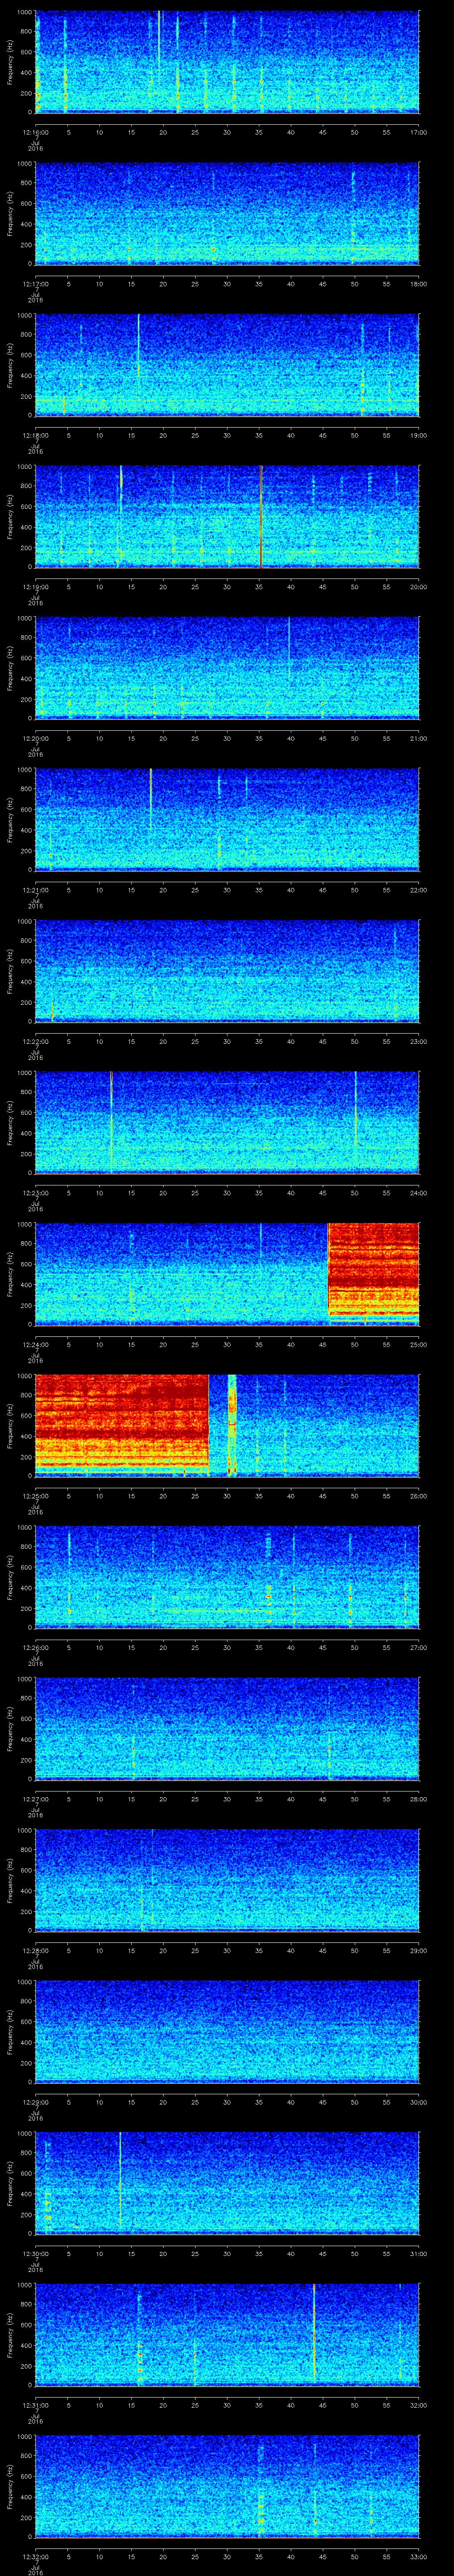Select the 1000 tick label on top spectrogram
Image resolution: width=454 pixels, height=2576 pixels.
(x=23, y=12)
